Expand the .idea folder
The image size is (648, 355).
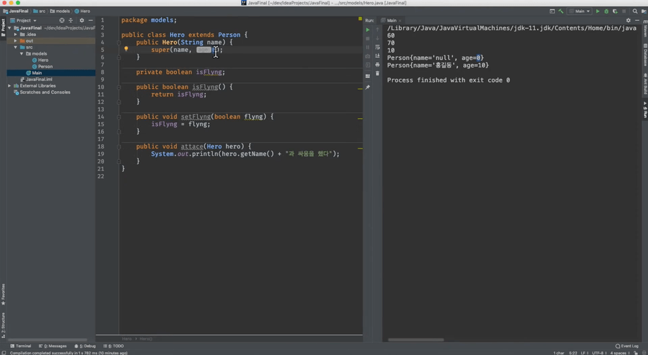pyautogui.click(x=16, y=34)
